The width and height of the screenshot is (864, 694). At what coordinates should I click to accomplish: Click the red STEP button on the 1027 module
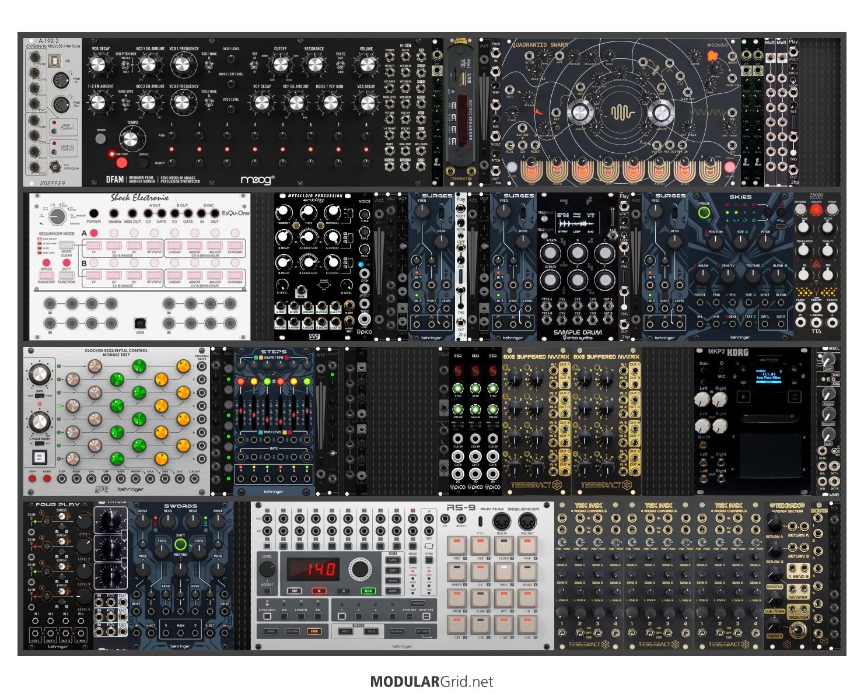point(33,479)
